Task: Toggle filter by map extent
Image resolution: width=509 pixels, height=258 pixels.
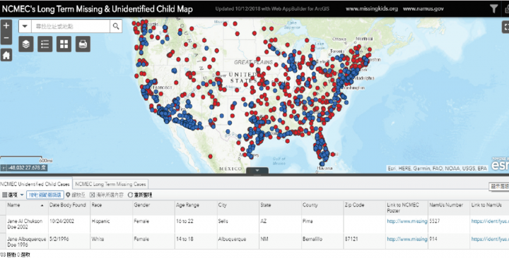Action: [45, 195]
